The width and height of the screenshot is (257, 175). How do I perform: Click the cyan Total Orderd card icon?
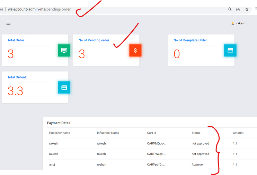(64, 87)
